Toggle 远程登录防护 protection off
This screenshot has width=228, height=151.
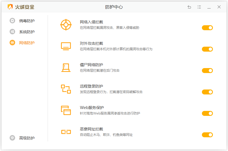(207, 92)
